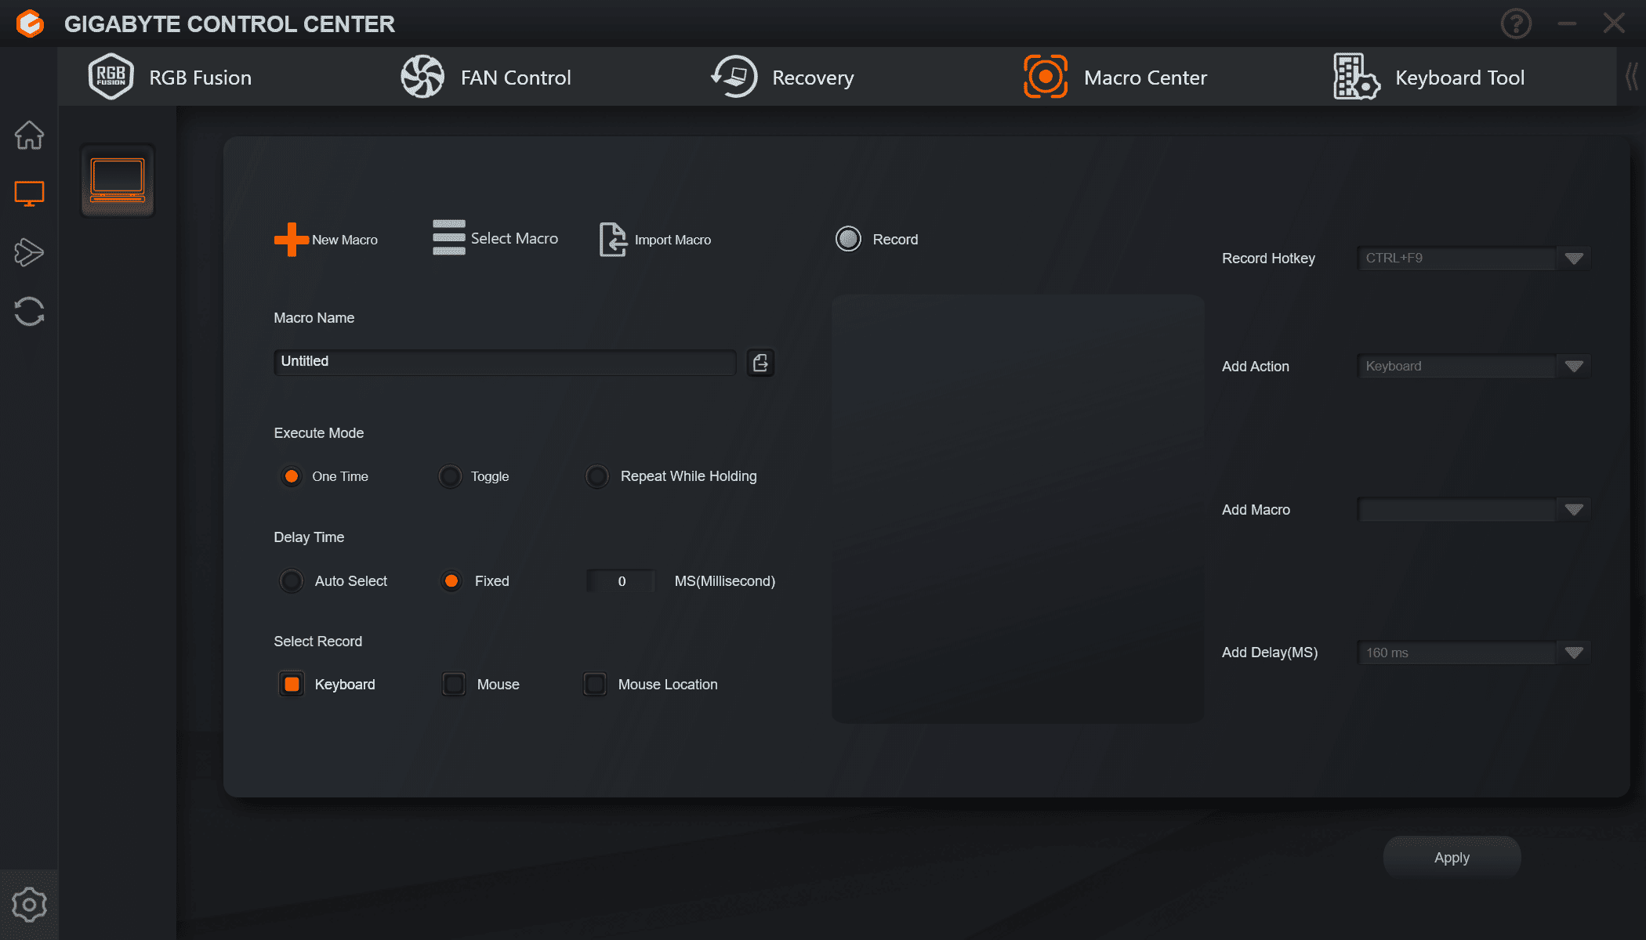The height and width of the screenshot is (940, 1646).
Task: Close the Gigabyte Control Center window
Action: 1614,23
